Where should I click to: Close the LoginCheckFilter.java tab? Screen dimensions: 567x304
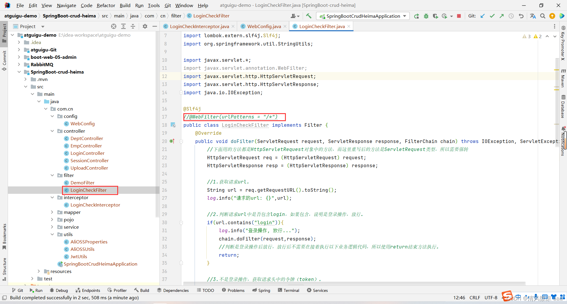pos(349,26)
